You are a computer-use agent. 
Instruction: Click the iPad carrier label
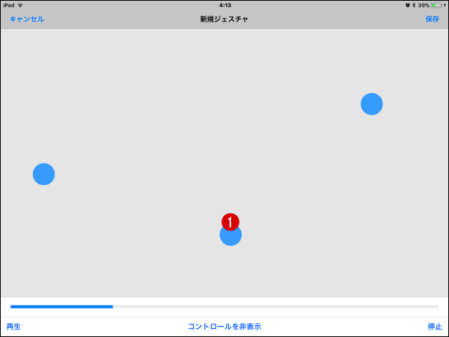tap(9, 5)
